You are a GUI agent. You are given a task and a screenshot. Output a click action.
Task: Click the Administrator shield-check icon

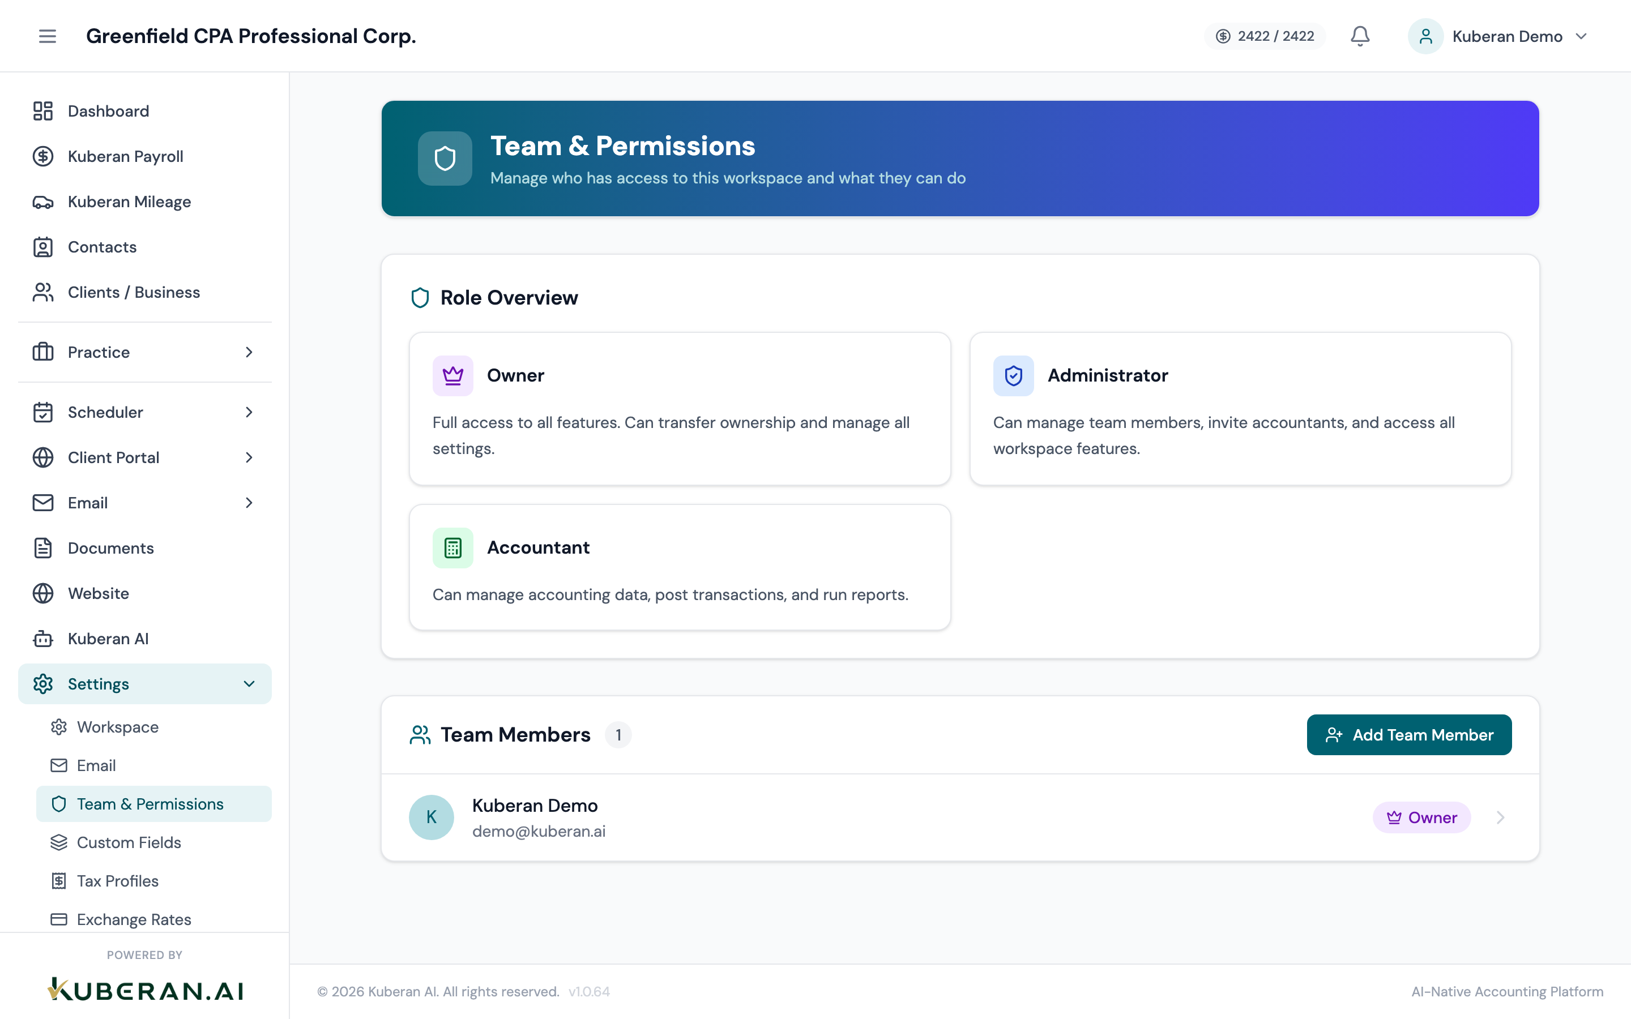tap(1014, 375)
